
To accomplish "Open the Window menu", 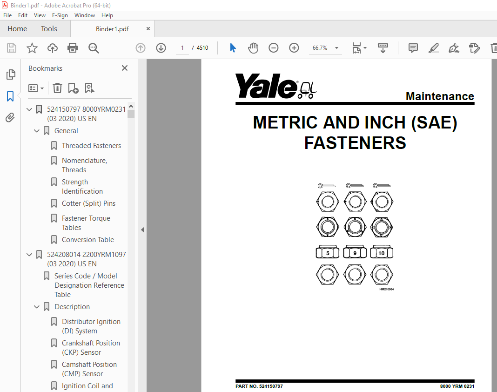I will tap(85, 15).
